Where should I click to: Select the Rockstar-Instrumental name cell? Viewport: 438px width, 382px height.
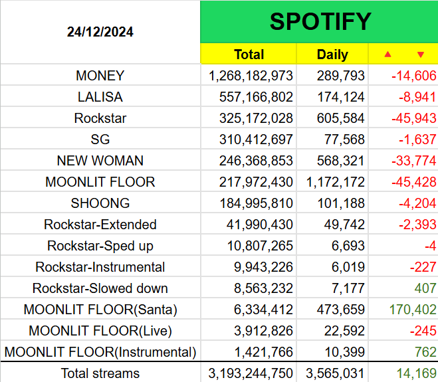100,266
